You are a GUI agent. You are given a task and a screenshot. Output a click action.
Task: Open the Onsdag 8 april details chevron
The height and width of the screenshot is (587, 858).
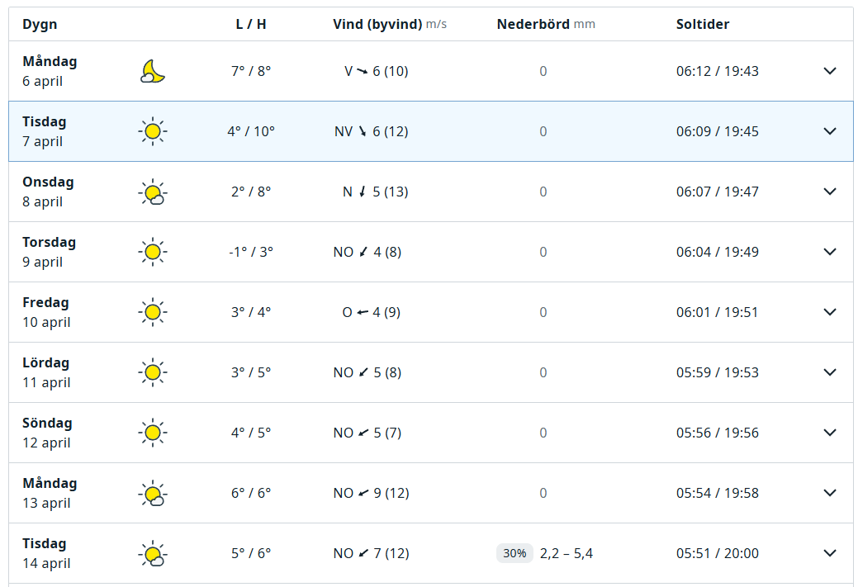coord(830,192)
